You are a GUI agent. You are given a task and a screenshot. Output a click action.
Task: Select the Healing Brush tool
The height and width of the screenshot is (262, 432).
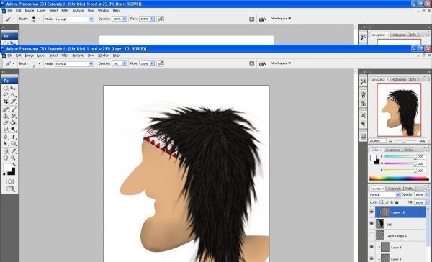point(6,109)
